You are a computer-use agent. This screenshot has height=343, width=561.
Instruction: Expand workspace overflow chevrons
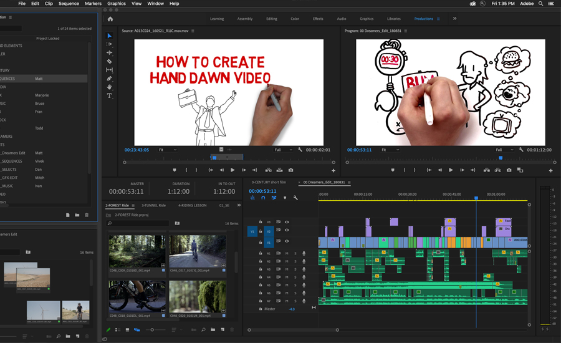pyautogui.click(x=455, y=19)
